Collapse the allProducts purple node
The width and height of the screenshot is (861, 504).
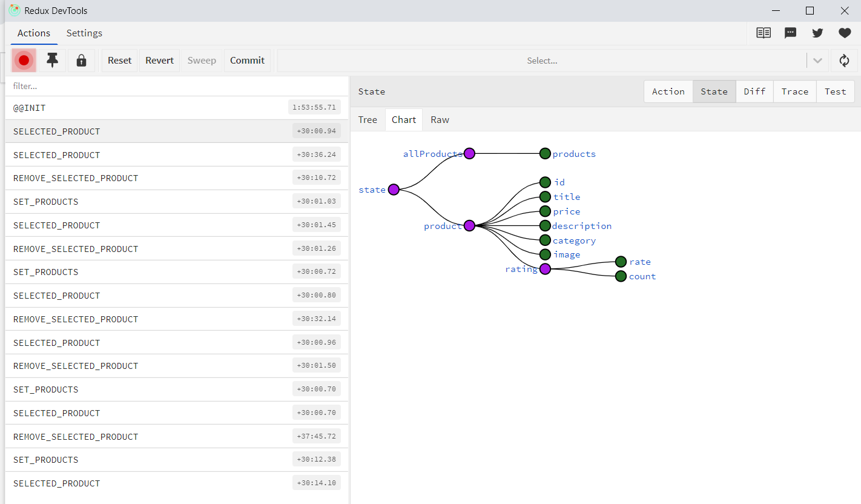tap(469, 154)
